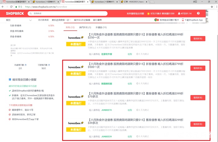Switch to the 折價券 (11) tab
The image size is (218, 142).
click(101, 27)
